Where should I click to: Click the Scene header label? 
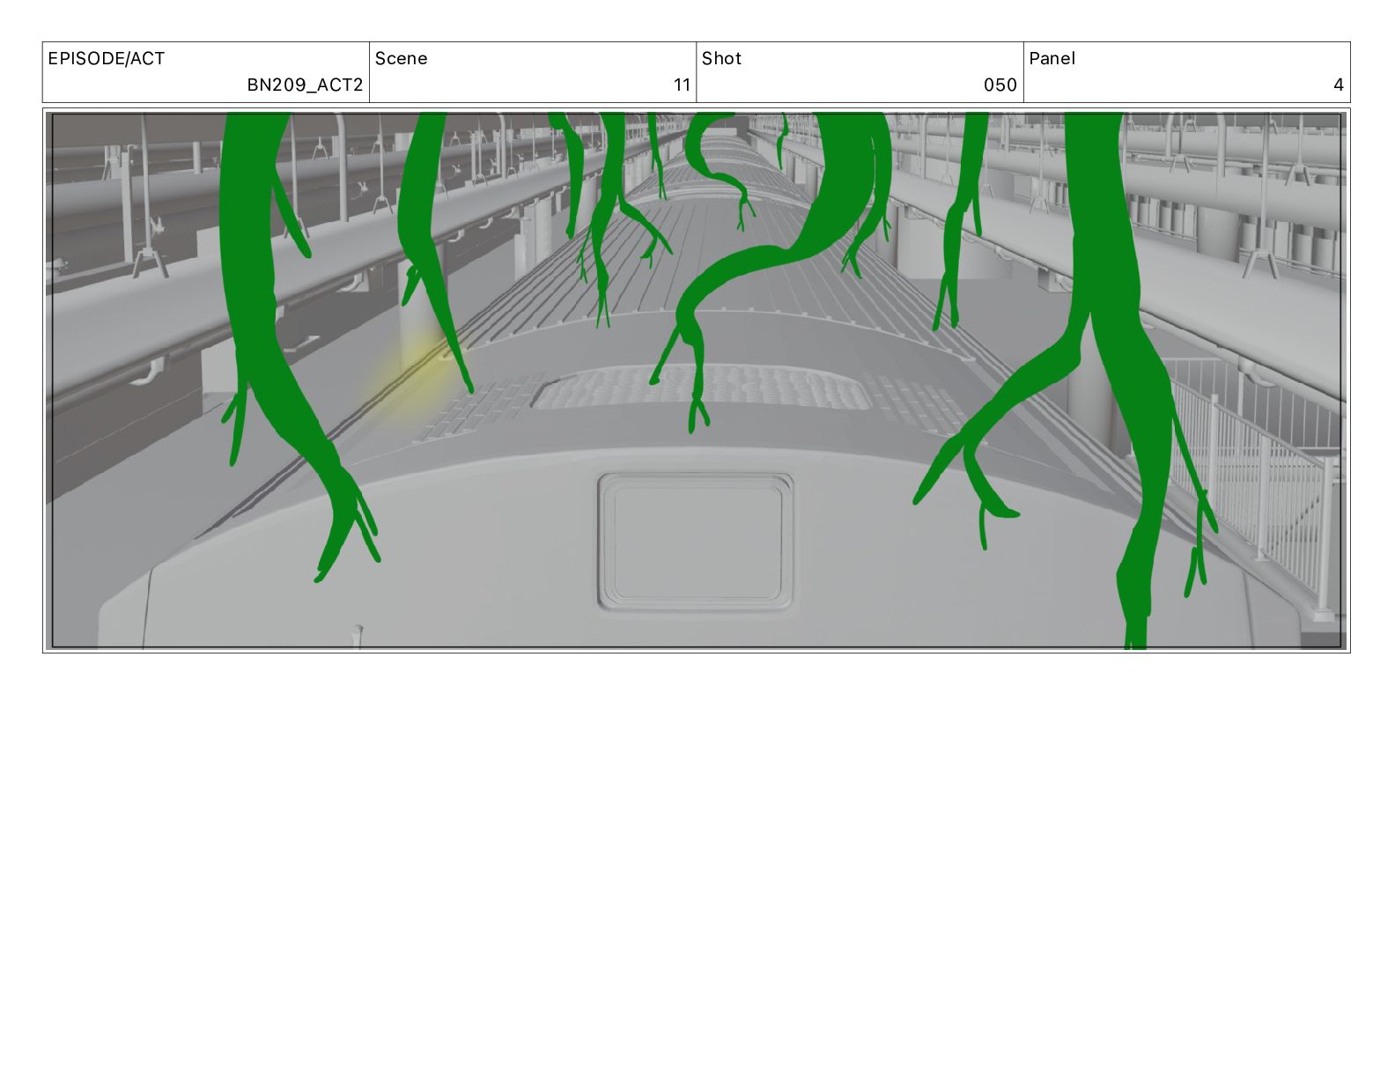point(401,59)
